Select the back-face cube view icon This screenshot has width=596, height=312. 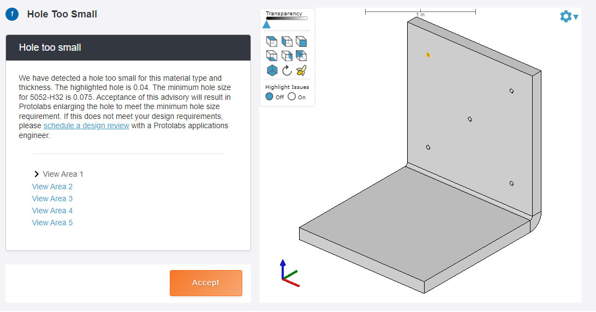(301, 56)
